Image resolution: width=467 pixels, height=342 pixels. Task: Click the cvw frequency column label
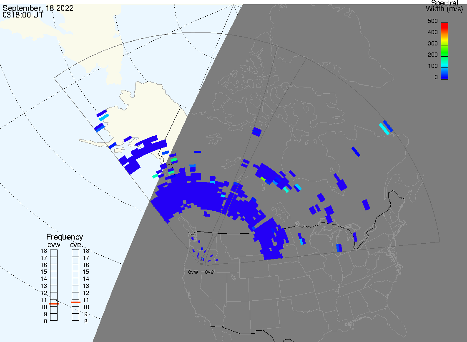54,245
